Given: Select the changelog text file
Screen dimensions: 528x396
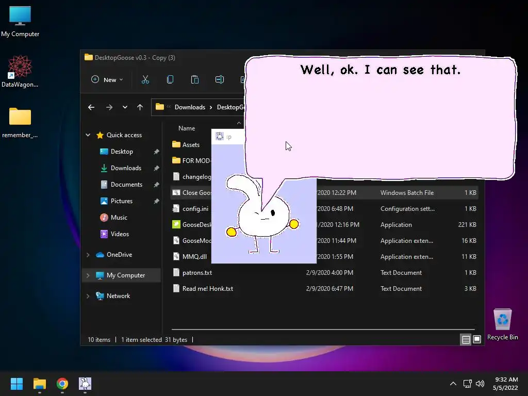Looking at the screenshot, I should point(192,177).
